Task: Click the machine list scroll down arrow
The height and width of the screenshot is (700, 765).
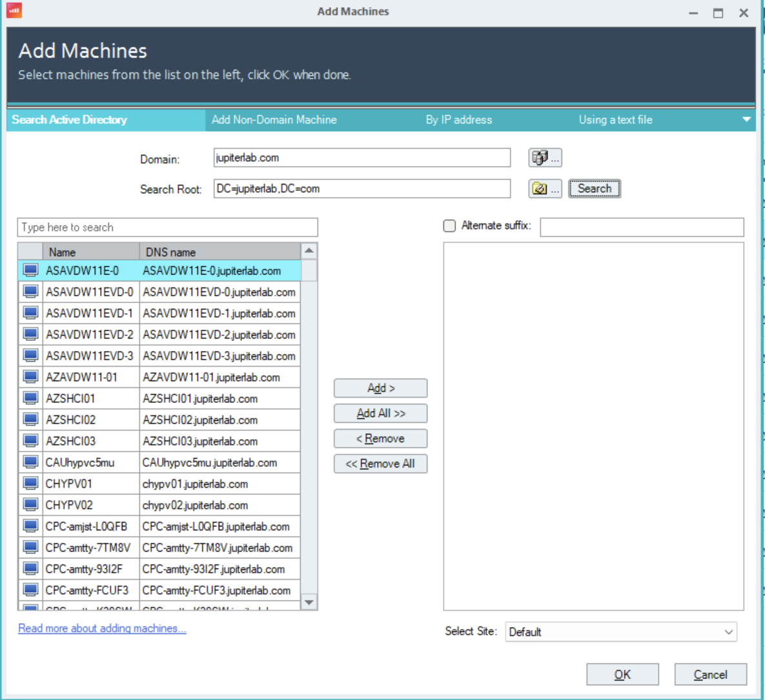Action: 309,602
